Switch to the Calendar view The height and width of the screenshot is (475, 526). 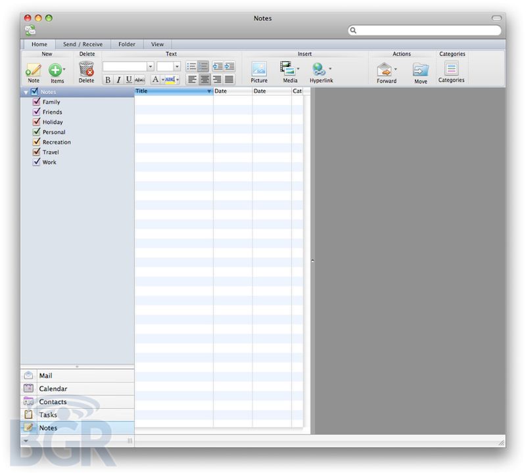(x=52, y=388)
